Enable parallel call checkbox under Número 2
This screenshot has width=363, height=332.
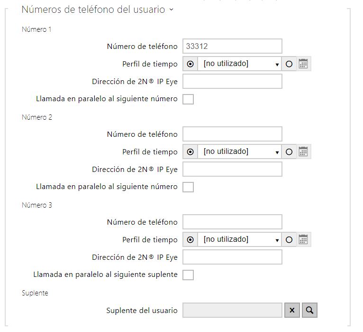[188, 187]
